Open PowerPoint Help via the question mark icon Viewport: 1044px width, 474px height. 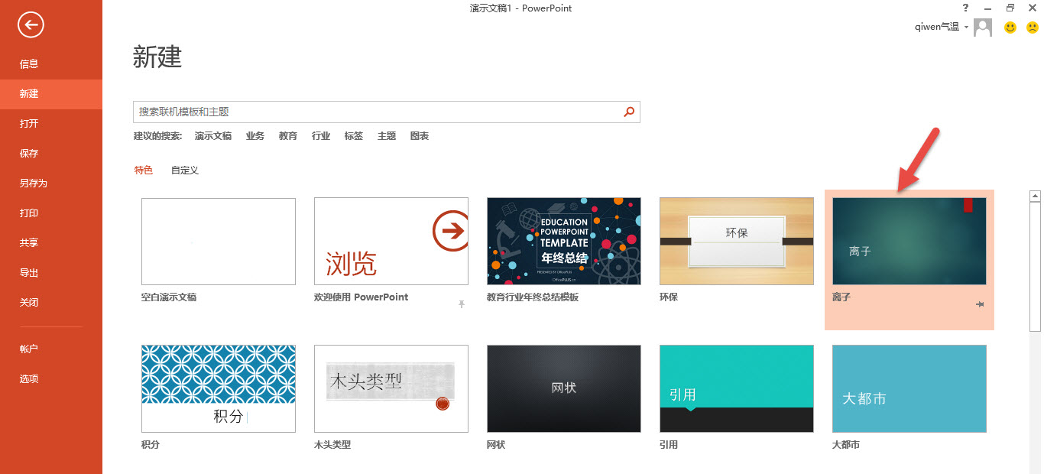[965, 8]
